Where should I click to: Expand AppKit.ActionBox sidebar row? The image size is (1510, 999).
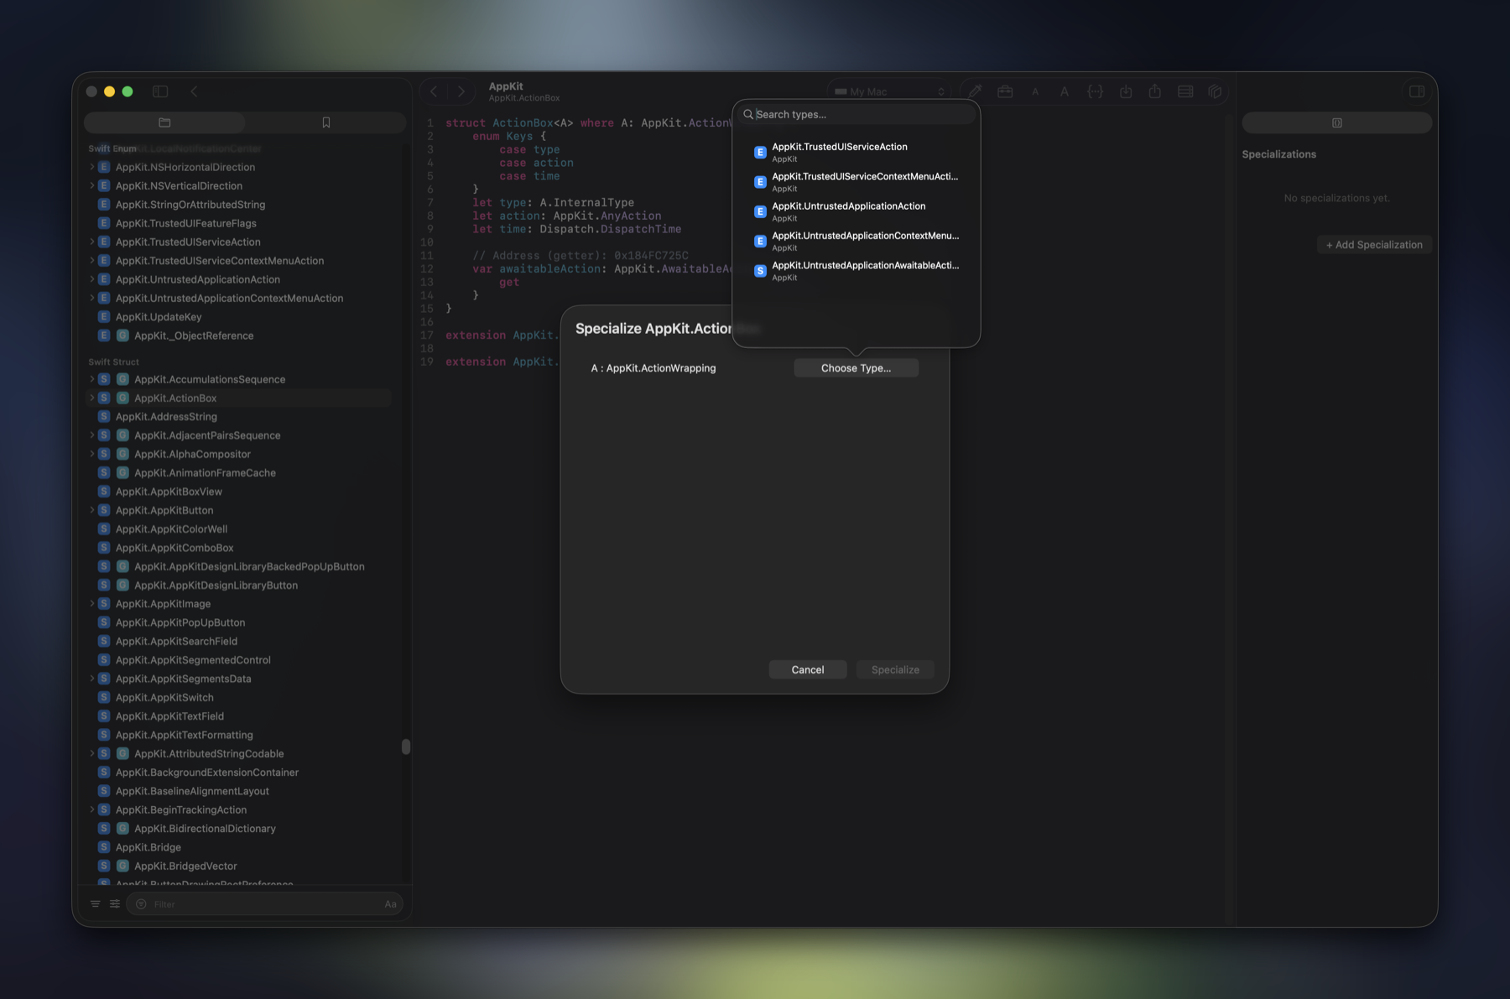click(x=91, y=398)
